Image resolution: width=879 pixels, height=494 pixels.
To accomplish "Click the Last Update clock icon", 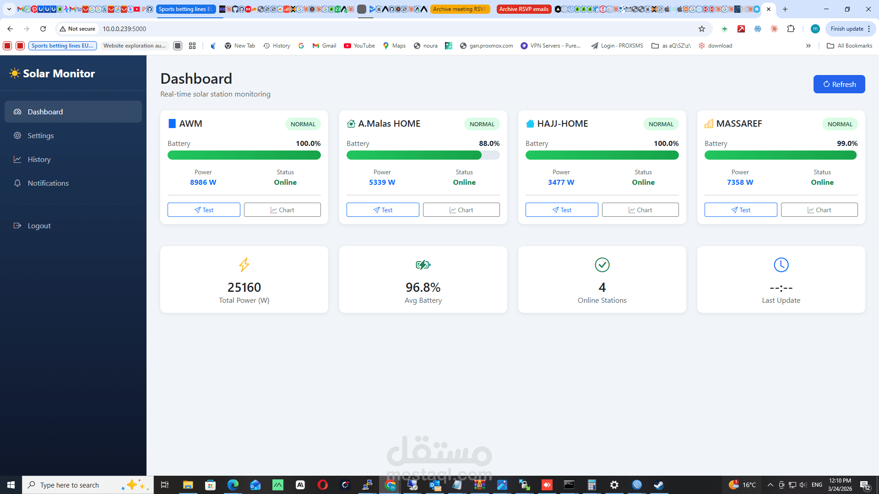I will pos(781,265).
